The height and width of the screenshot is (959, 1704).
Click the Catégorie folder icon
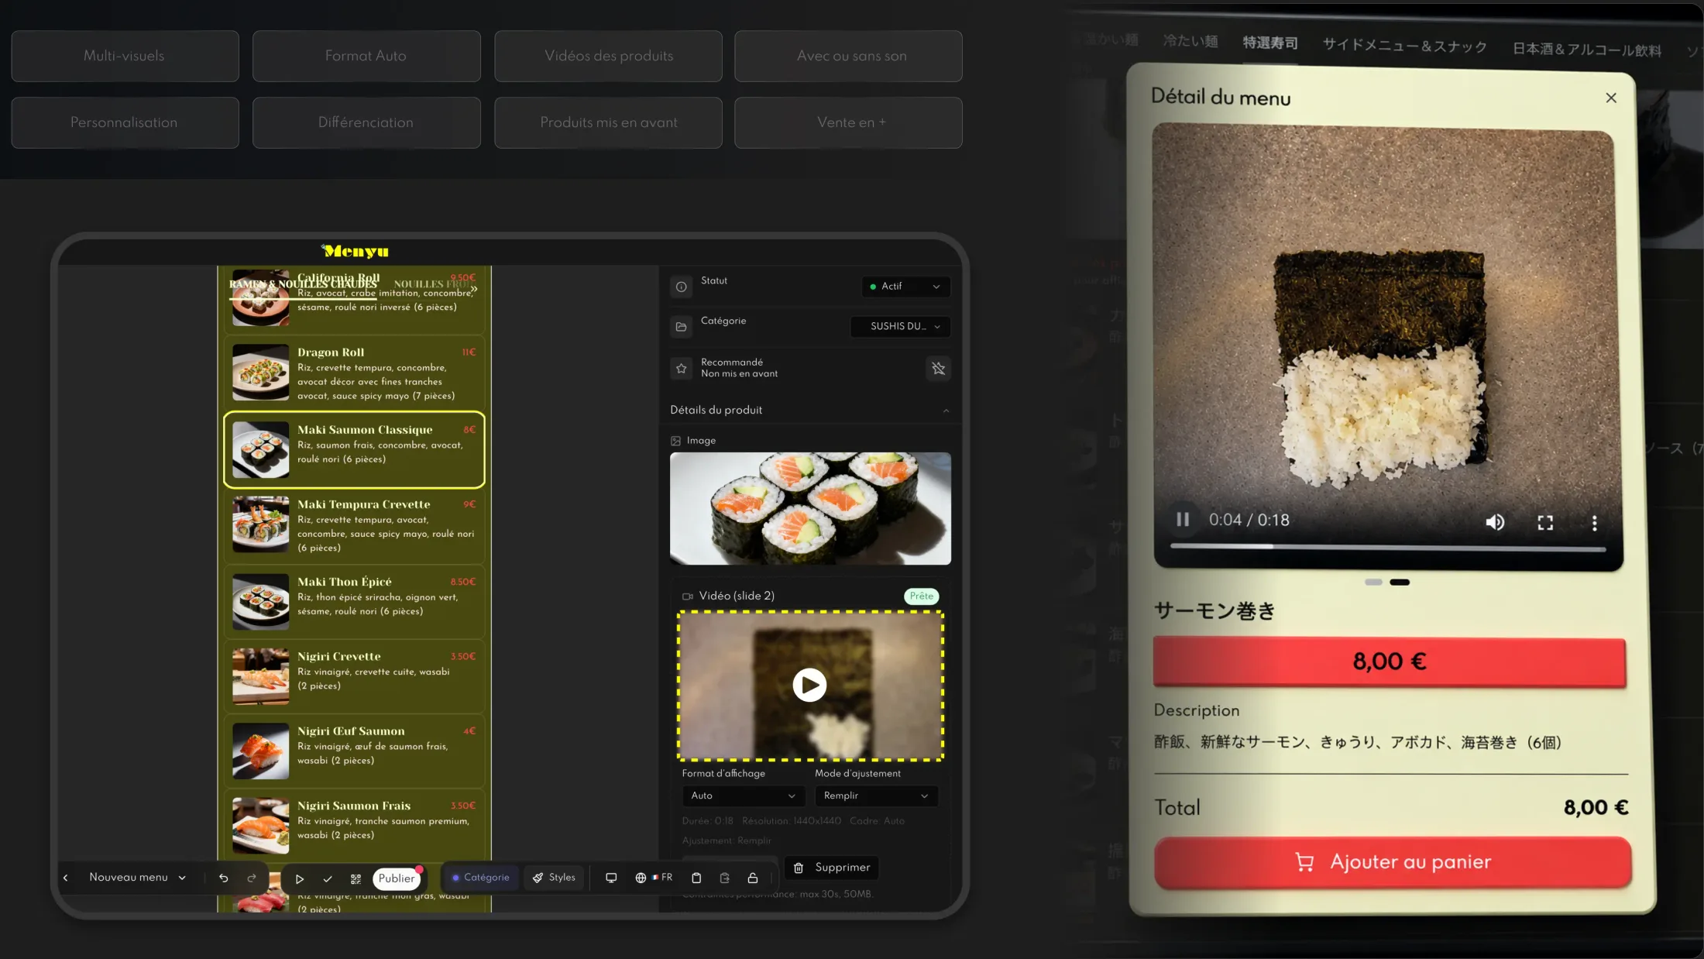(x=681, y=327)
